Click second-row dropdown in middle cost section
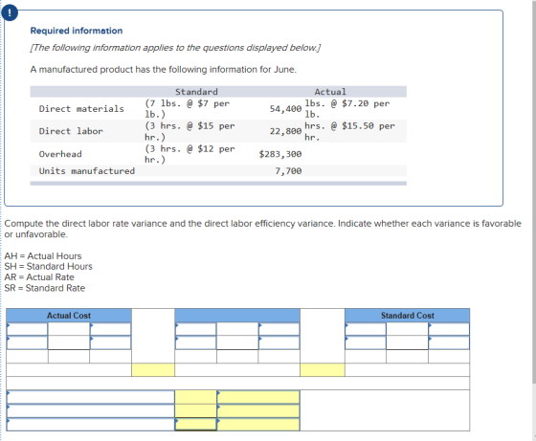536x441 pixels. point(195,342)
